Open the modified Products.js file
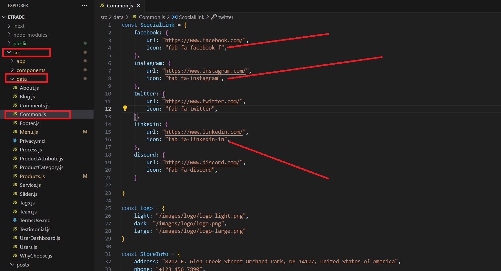This screenshot has height=271, width=501. (x=32, y=176)
